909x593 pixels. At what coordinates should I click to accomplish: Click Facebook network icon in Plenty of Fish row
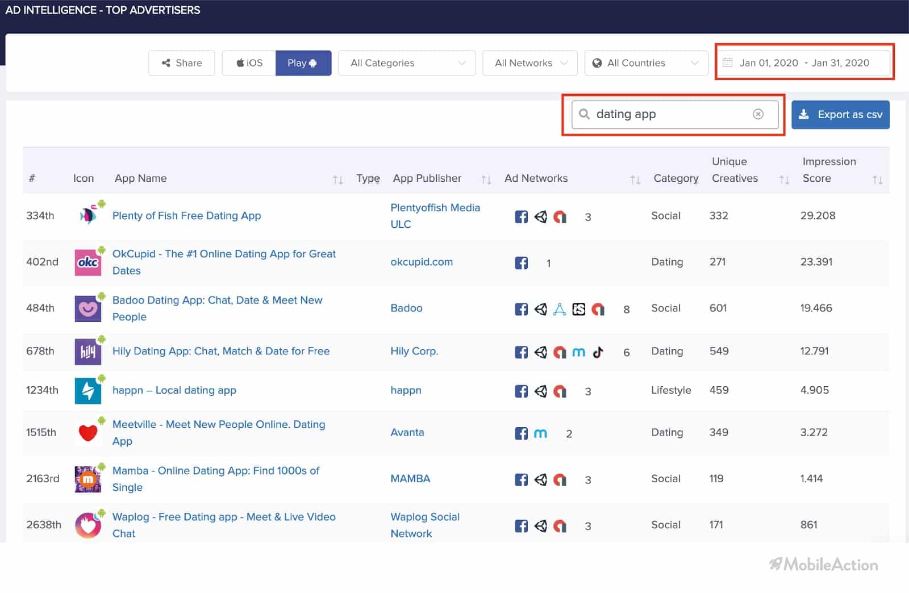point(521,216)
